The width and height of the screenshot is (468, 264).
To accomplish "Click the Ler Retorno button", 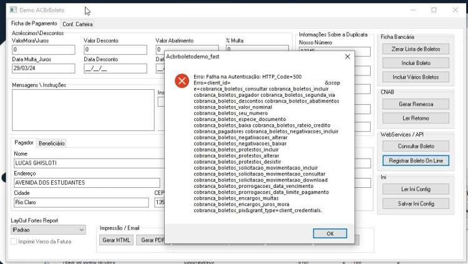I will point(416,118).
